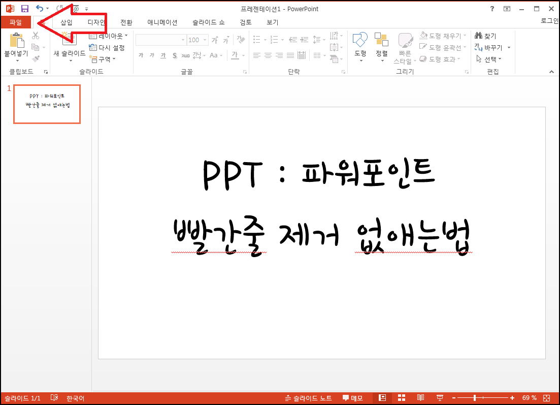Switch to the 전환 tab
This screenshot has width=560, height=405.
point(126,22)
